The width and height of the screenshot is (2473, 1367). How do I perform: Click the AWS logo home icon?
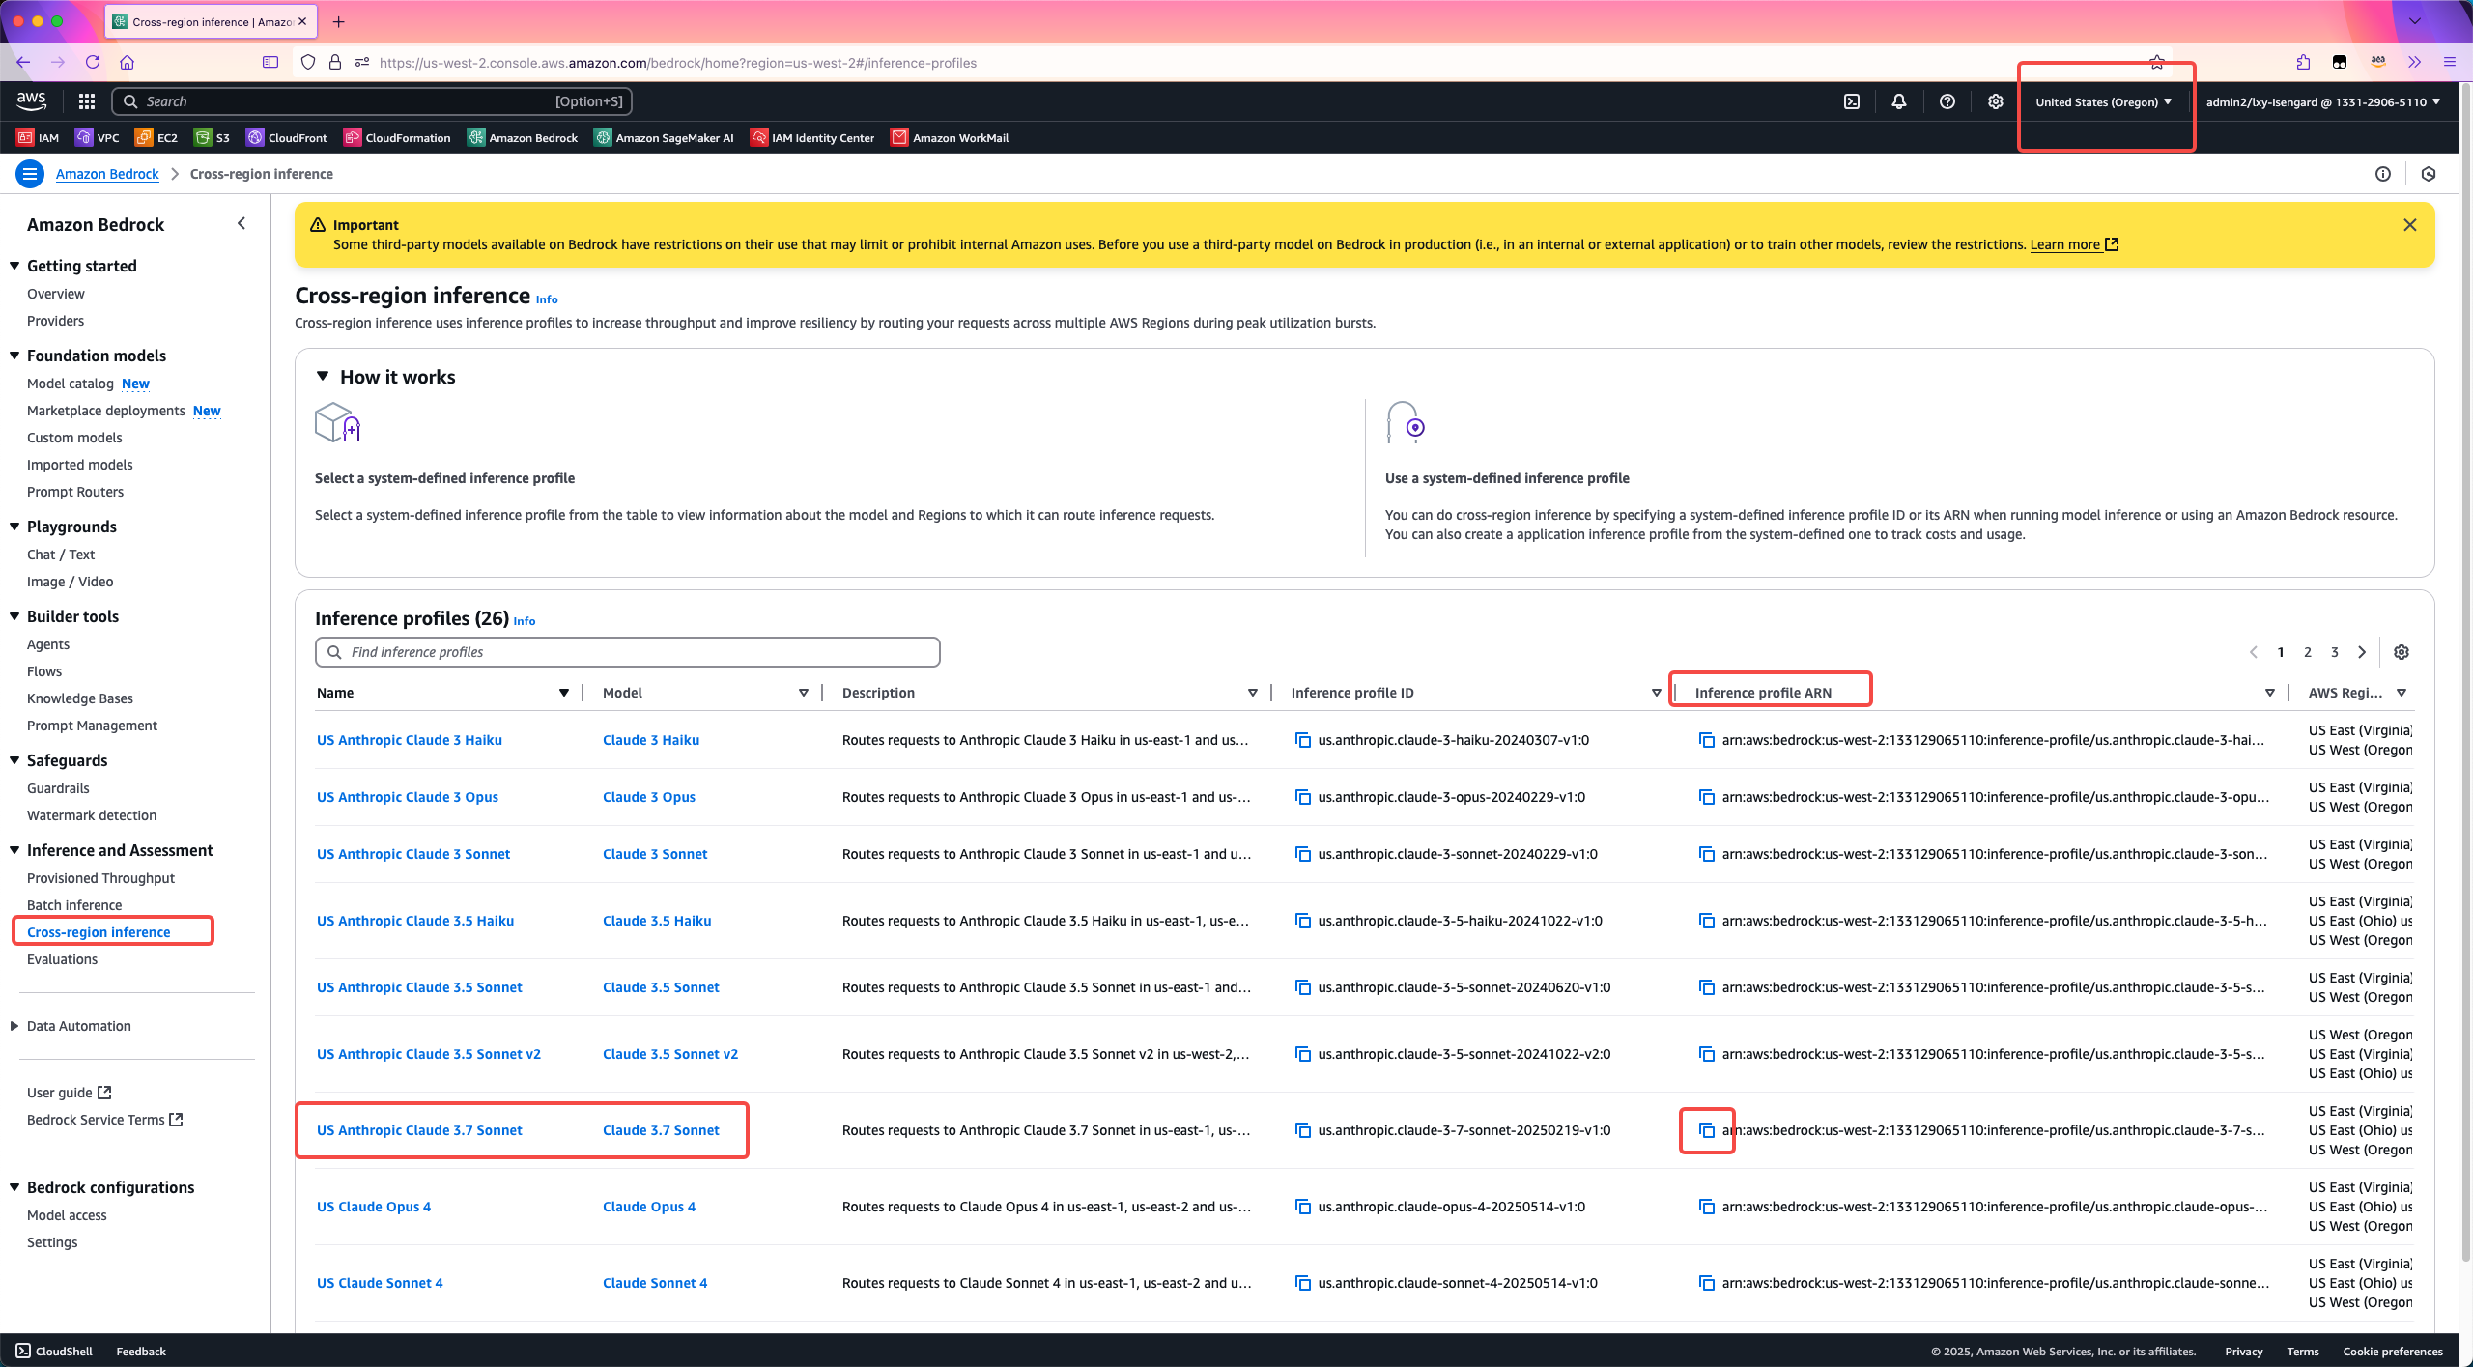pos(31,100)
